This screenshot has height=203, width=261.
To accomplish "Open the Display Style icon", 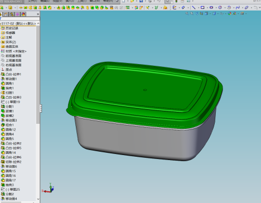I will tap(214, 13).
